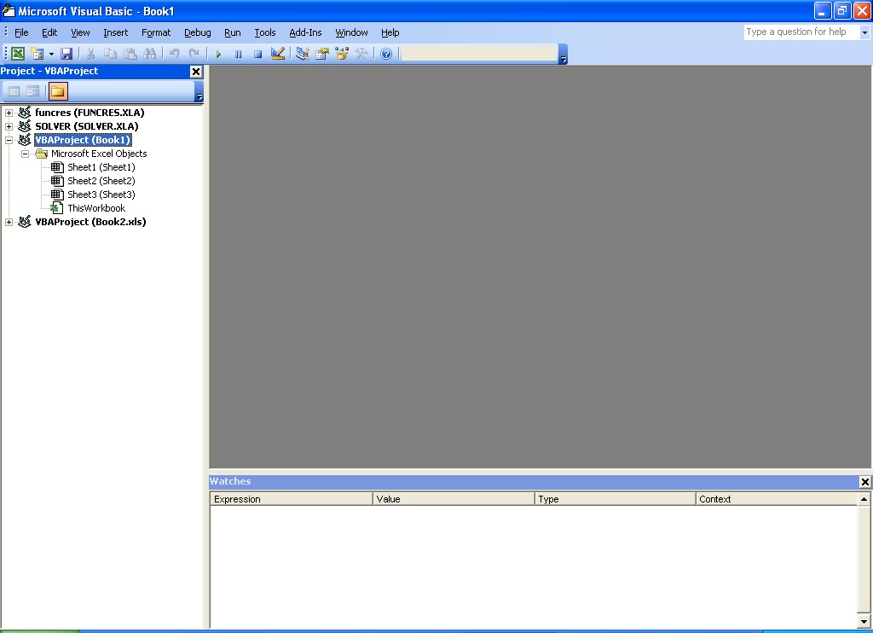Open the Debug menu

tap(198, 32)
